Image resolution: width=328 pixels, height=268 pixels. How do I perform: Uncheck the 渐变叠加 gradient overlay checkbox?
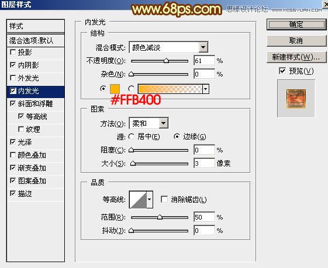tap(13, 168)
